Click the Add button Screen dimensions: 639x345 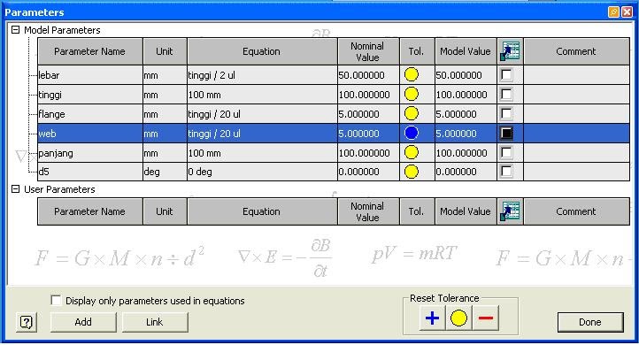[x=83, y=322]
